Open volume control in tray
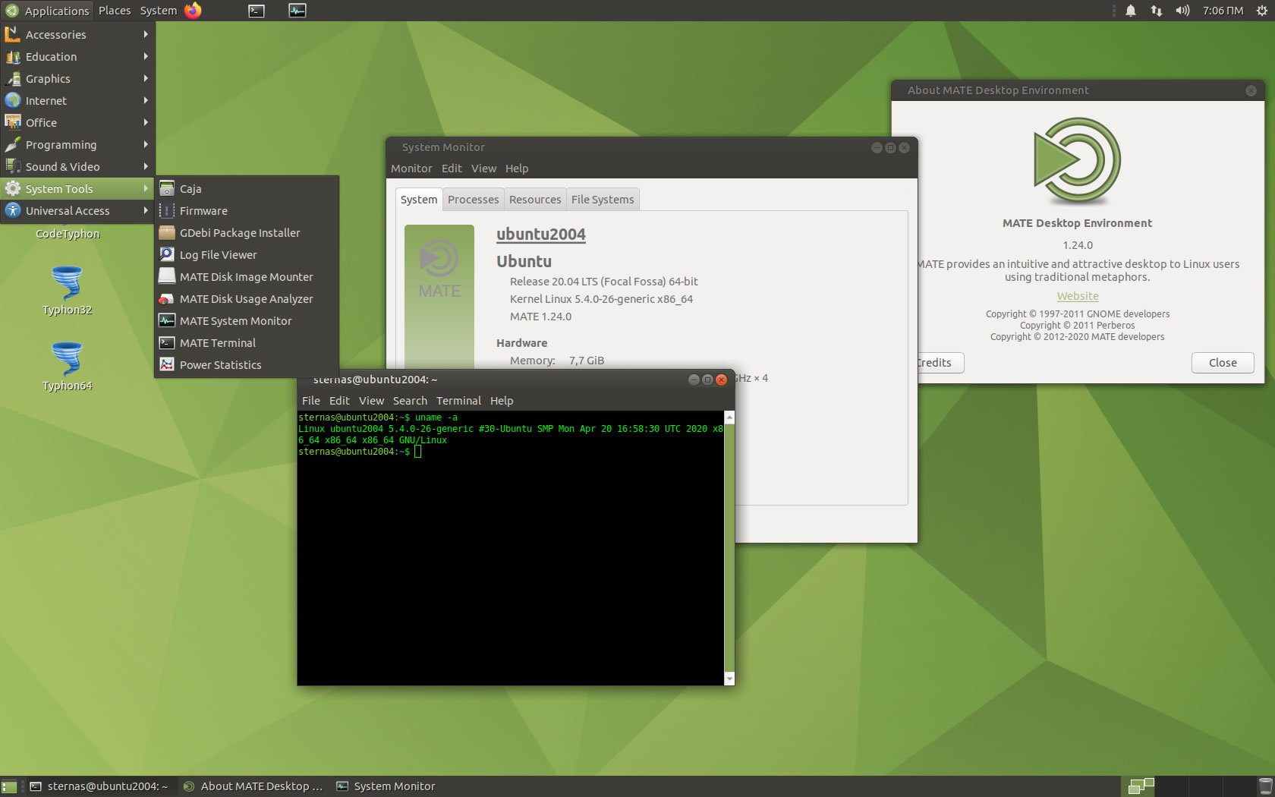Image resolution: width=1275 pixels, height=797 pixels. point(1182,11)
